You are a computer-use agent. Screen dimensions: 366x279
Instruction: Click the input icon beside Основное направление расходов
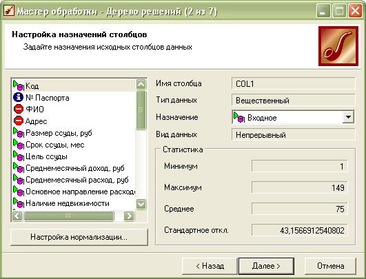19,191
